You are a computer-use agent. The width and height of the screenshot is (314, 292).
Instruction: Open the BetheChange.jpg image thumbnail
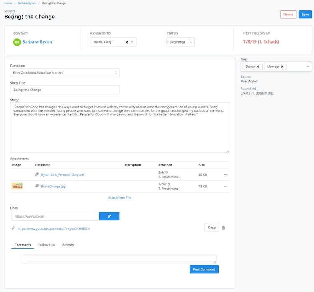17,186
